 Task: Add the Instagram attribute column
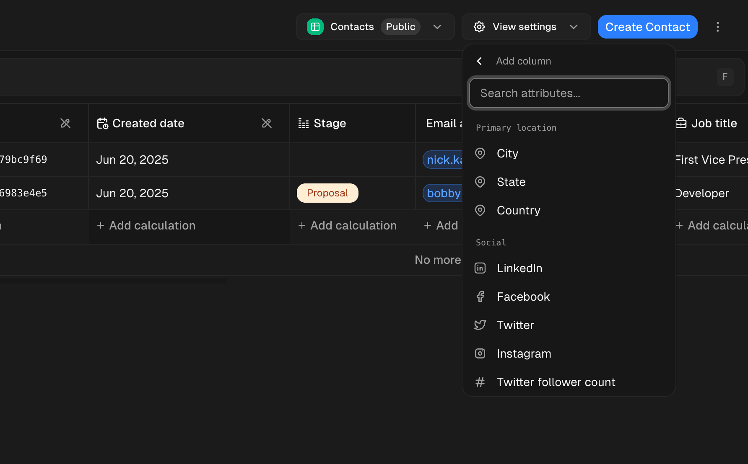click(x=524, y=353)
